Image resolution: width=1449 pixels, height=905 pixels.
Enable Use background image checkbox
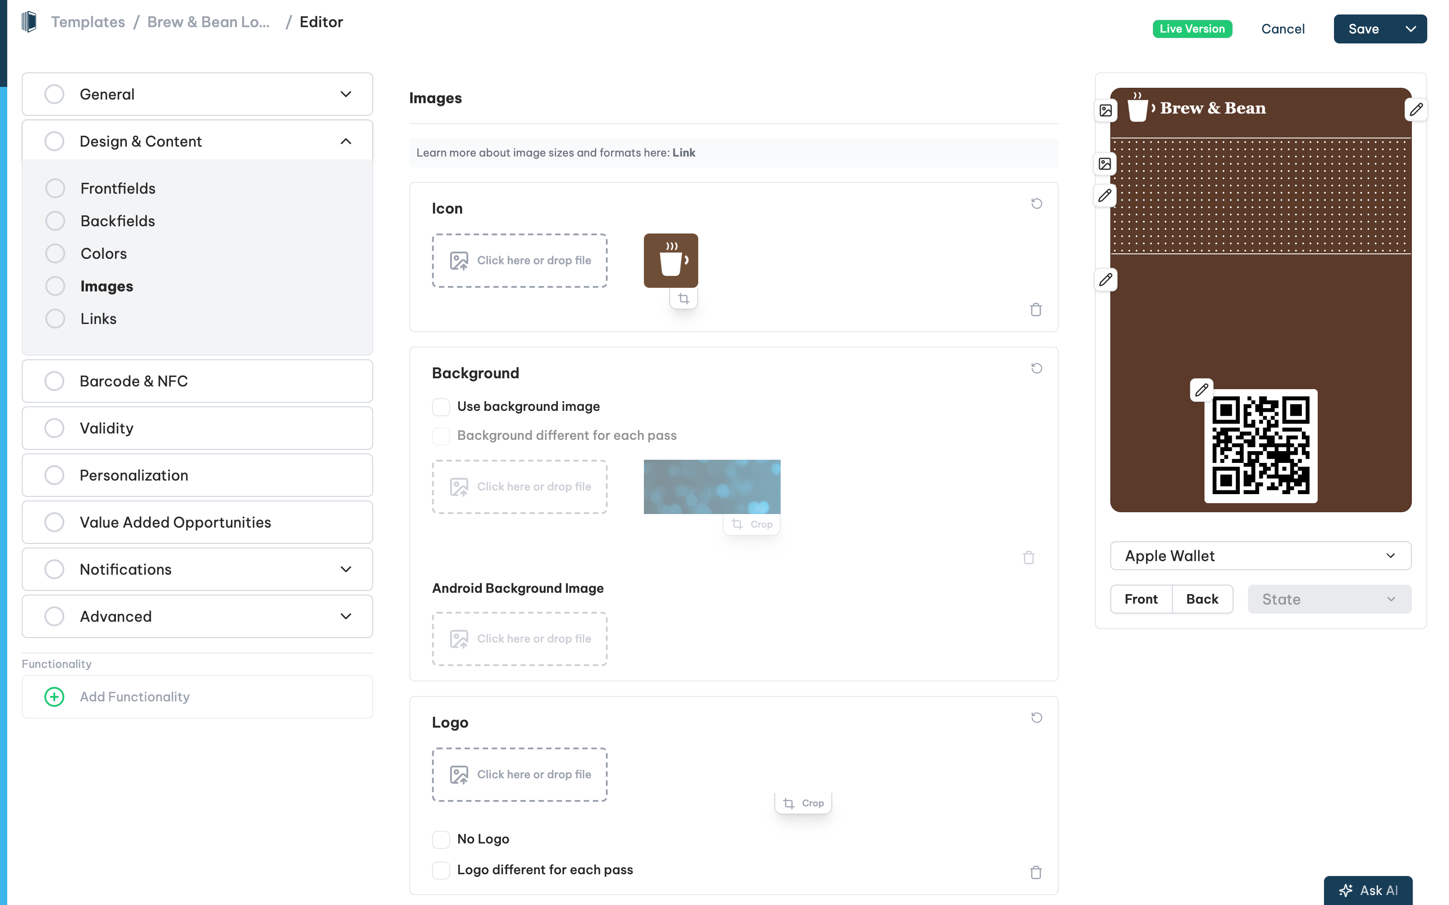coord(441,407)
